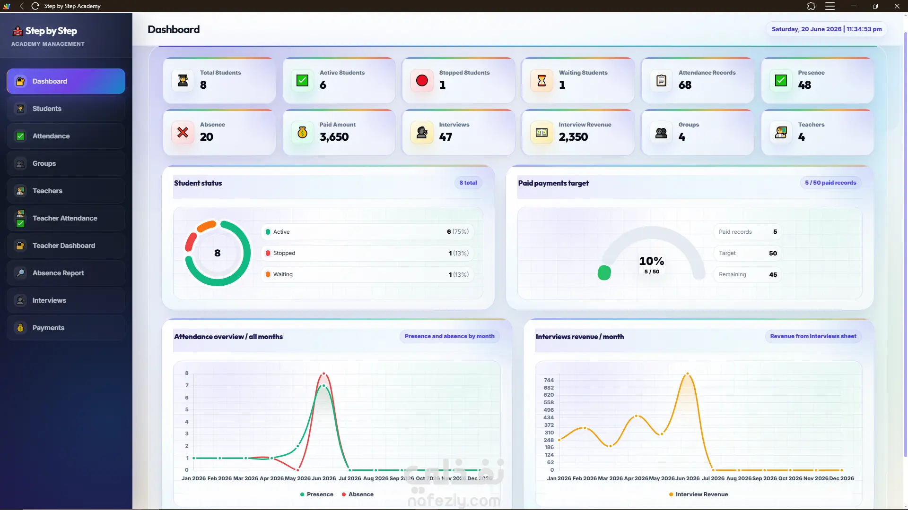Select the Groups icon in sidebar
The width and height of the screenshot is (908, 510).
pos(20,163)
